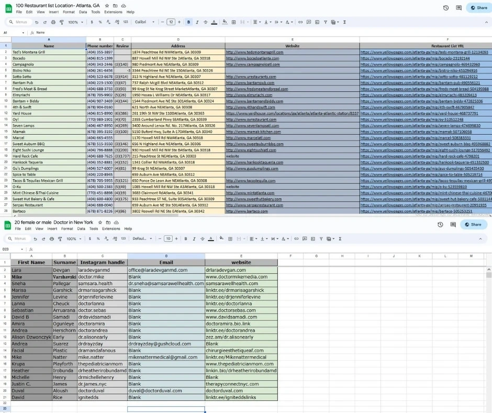Open Borders tool in Restaurant sheet
The width and height of the screenshot is (492, 413).
tap(233, 22)
